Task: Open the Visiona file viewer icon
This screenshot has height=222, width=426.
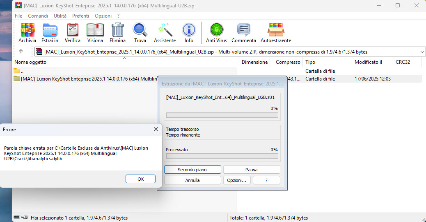Action: [x=95, y=30]
